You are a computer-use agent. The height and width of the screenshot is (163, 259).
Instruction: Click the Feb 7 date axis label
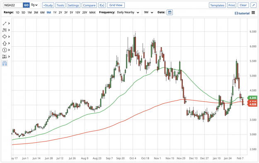point(240,158)
